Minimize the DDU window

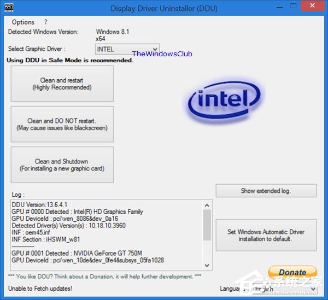point(280,7)
